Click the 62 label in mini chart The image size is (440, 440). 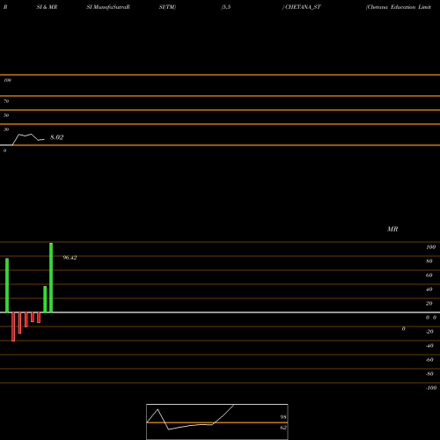(283, 428)
